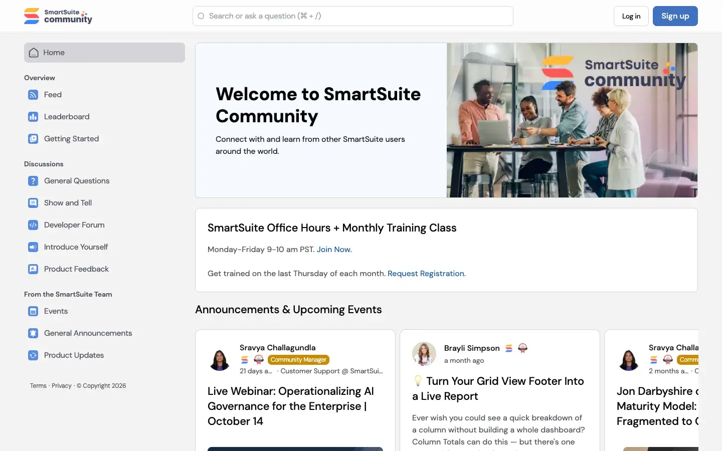
Task: Open the Leaderboard page
Action: coord(104,117)
